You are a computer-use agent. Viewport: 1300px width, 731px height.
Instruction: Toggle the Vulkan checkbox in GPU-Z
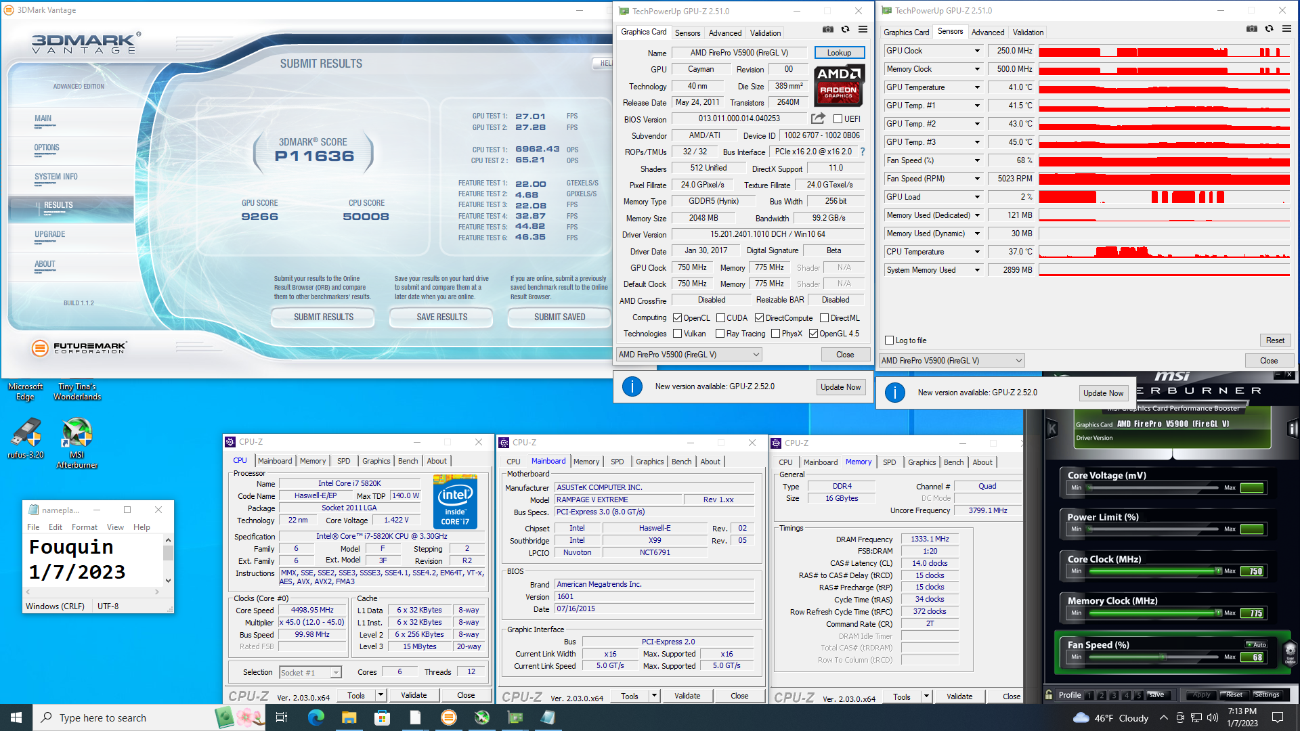(677, 334)
